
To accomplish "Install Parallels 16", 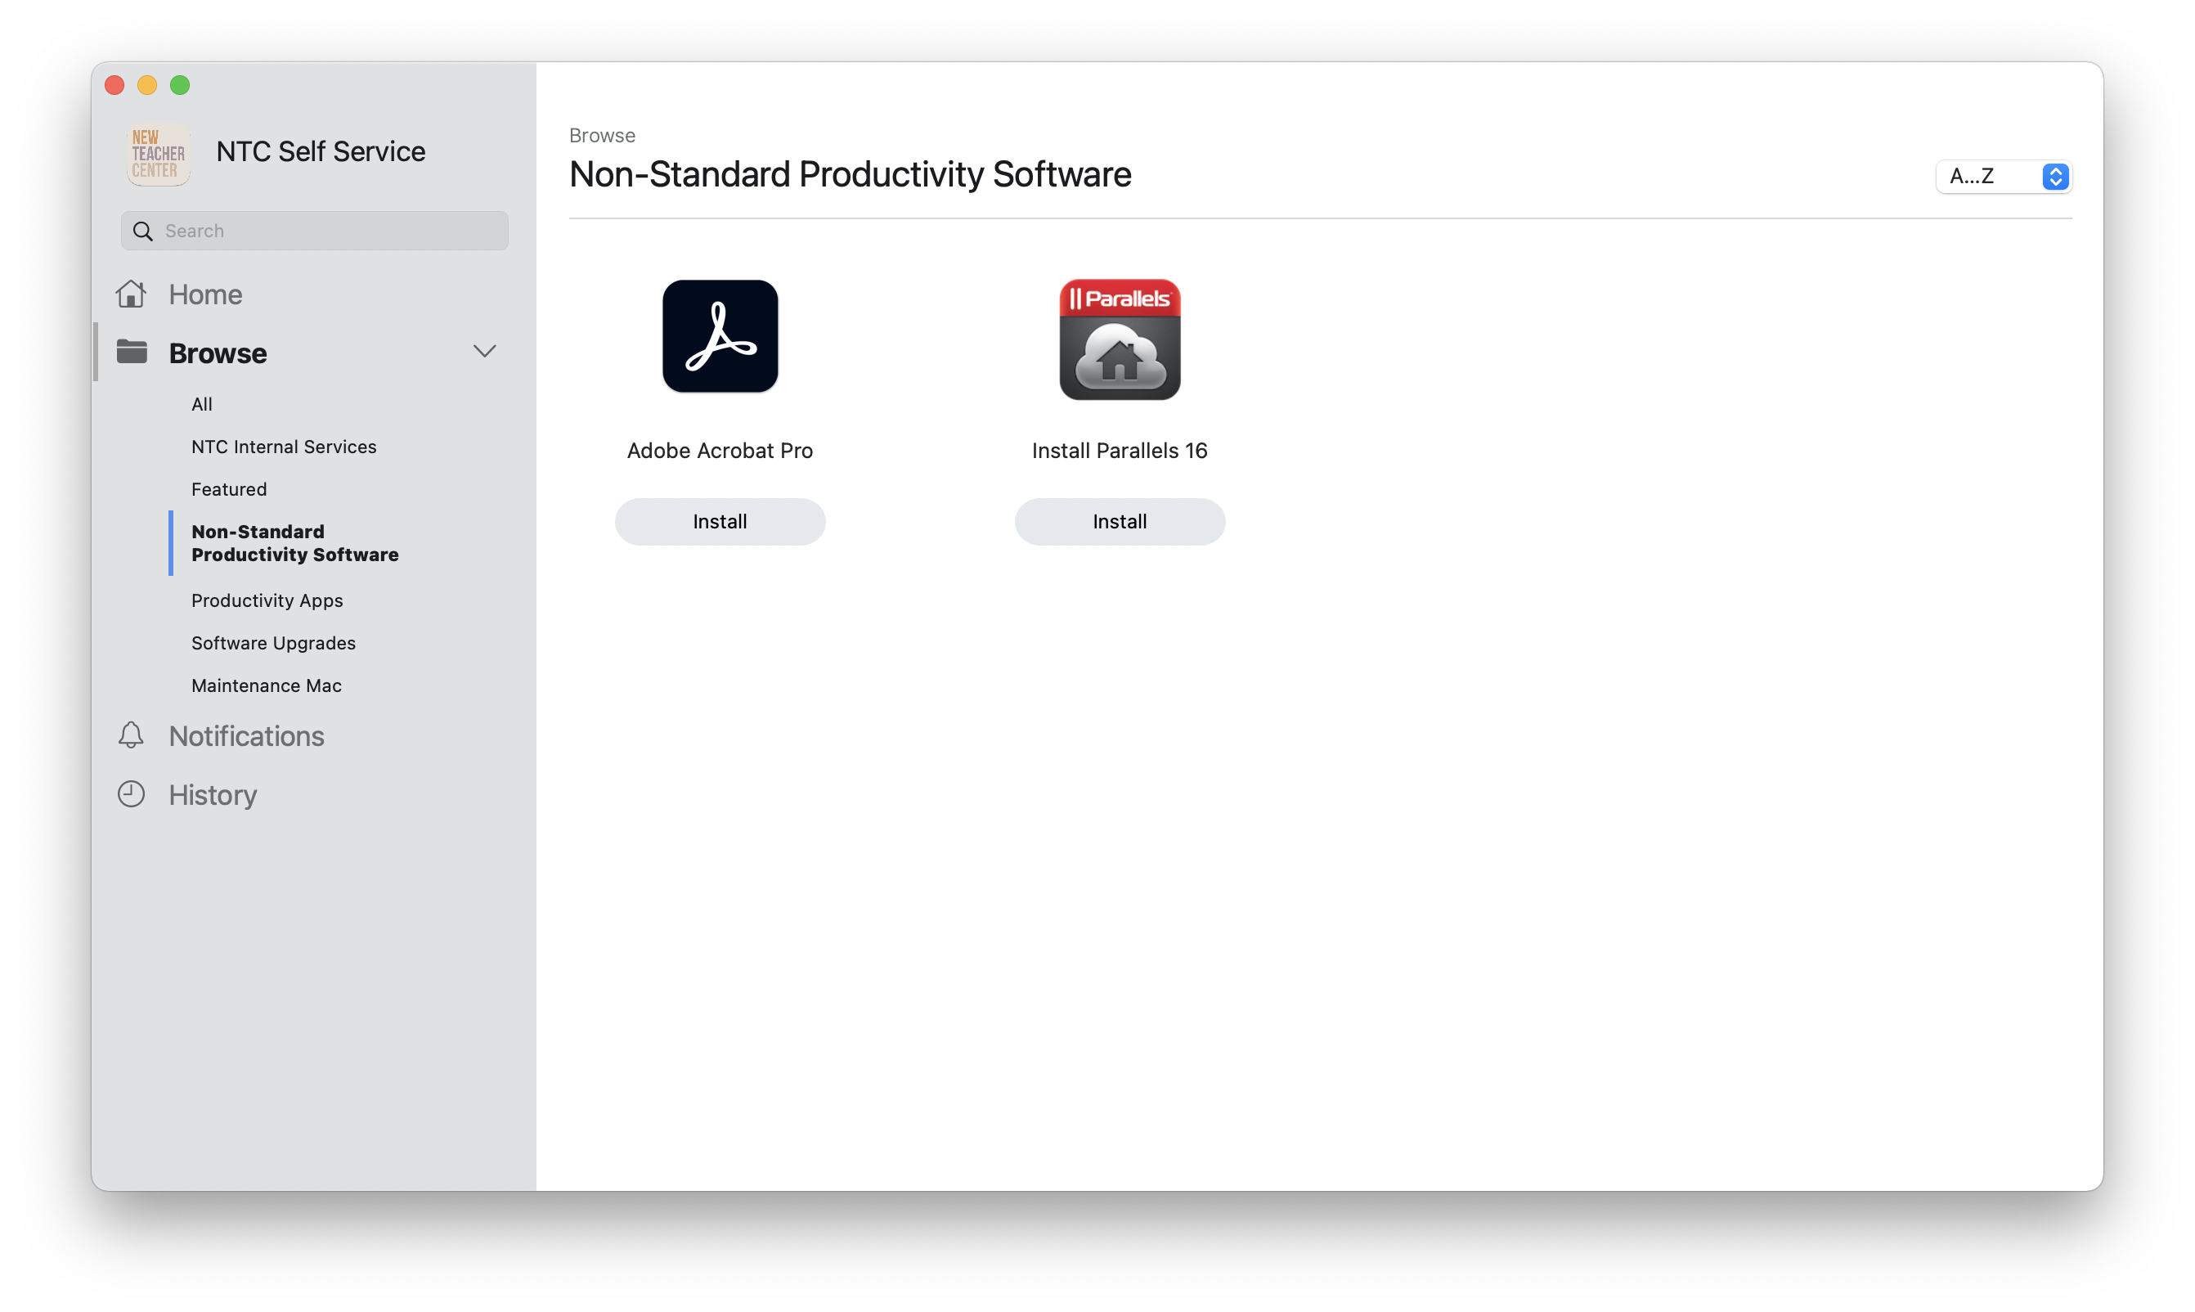I will (1120, 520).
